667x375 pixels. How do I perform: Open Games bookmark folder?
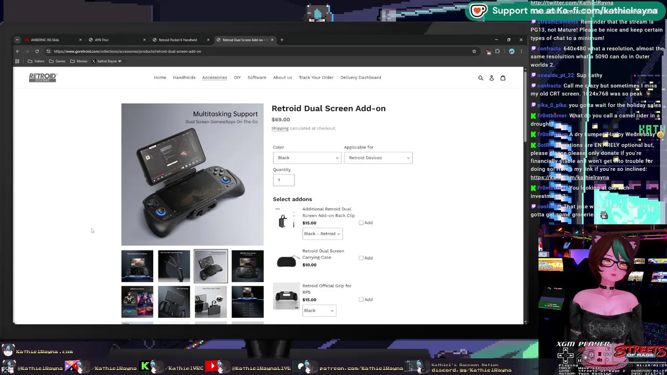coord(57,61)
